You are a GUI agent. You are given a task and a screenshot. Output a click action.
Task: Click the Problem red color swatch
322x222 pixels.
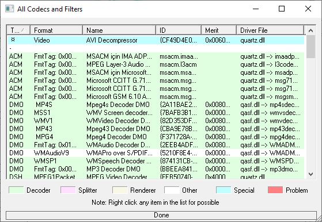275,190
